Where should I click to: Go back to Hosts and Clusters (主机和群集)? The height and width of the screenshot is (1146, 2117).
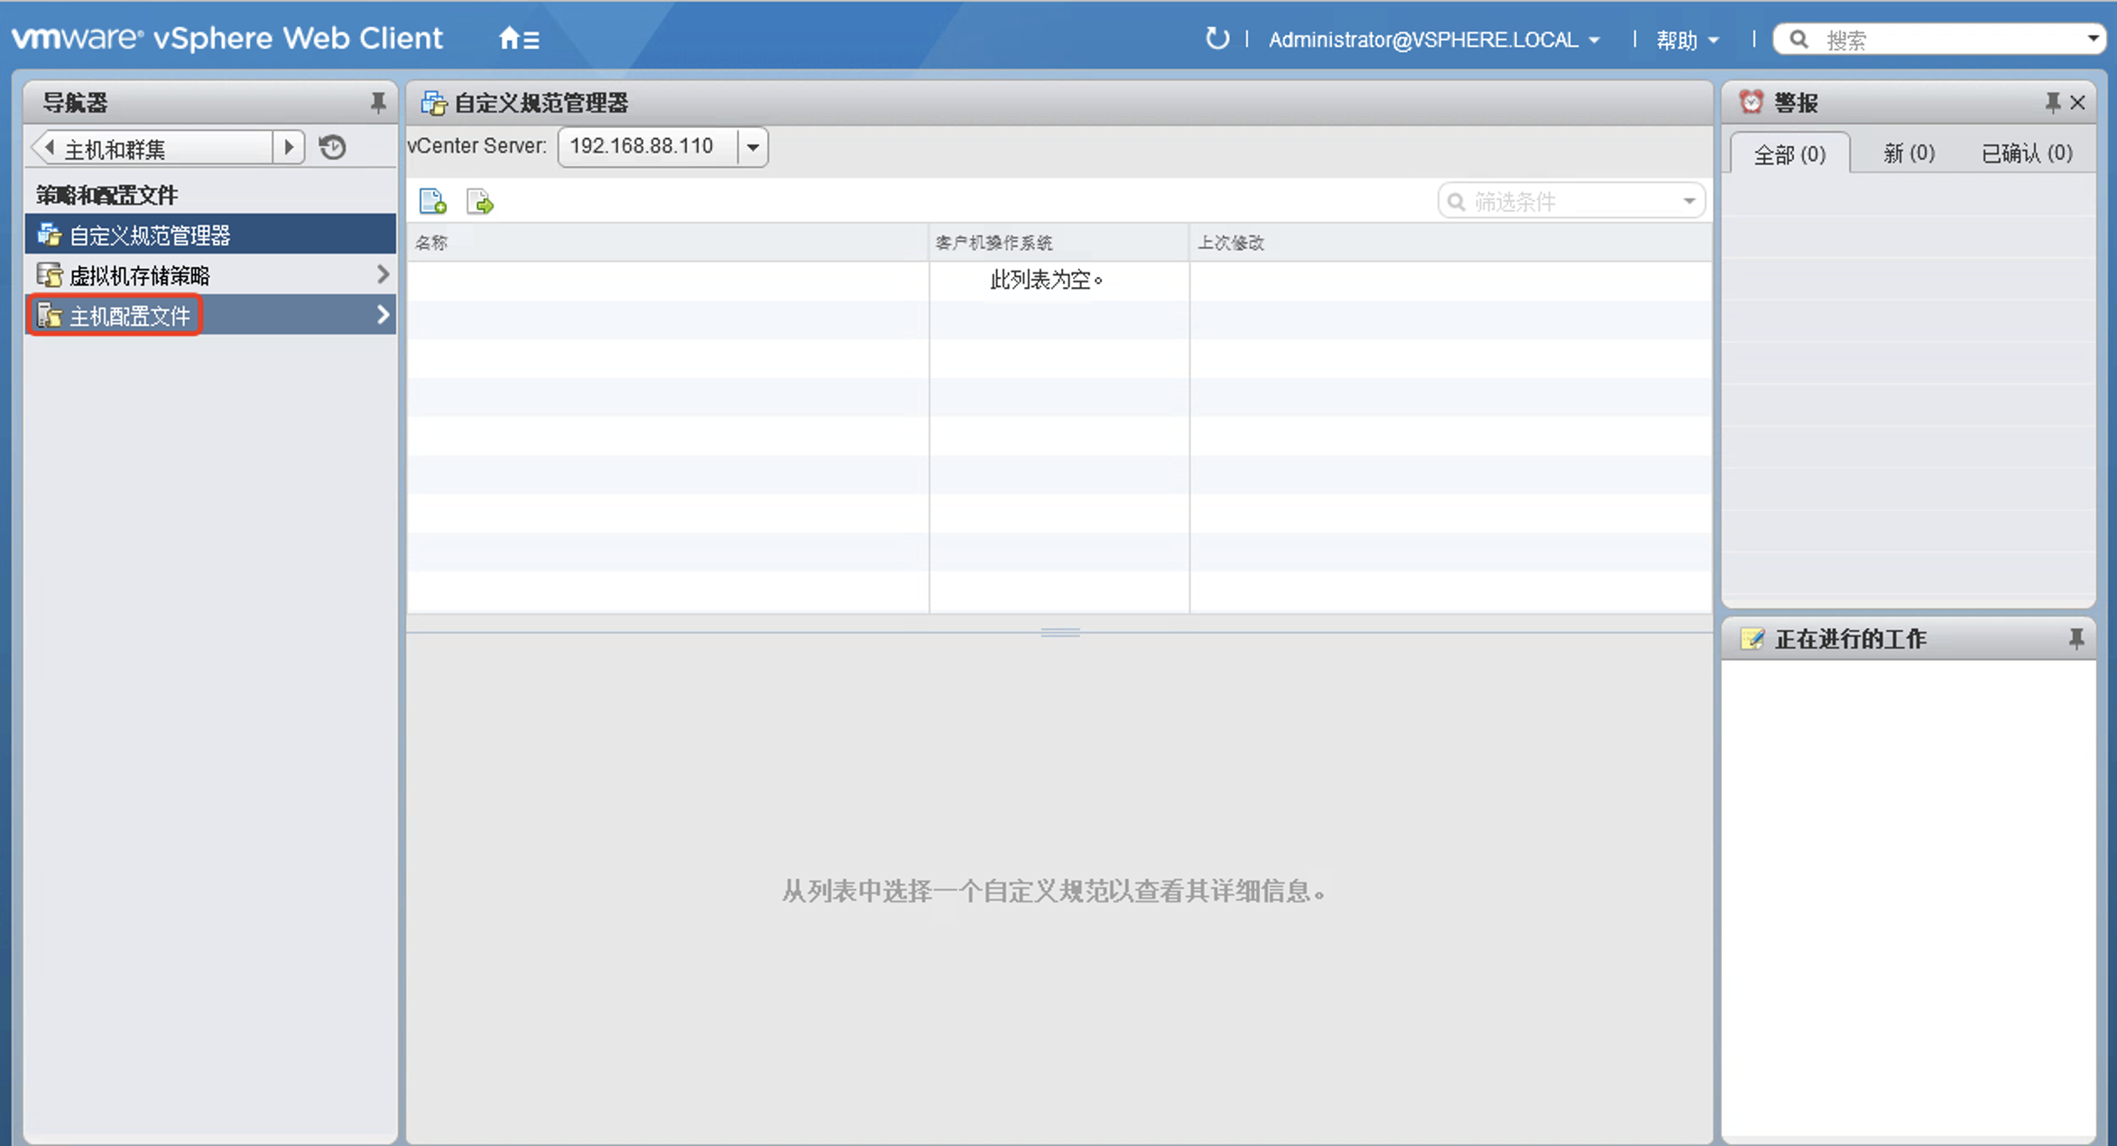tap(152, 147)
